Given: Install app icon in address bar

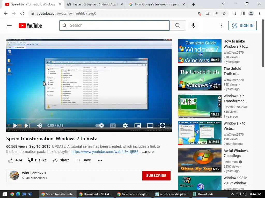Looking at the screenshot, I should click(x=208, y=13).
